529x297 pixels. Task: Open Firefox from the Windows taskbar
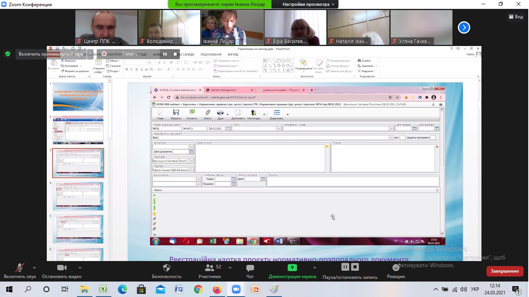point(217,289)
